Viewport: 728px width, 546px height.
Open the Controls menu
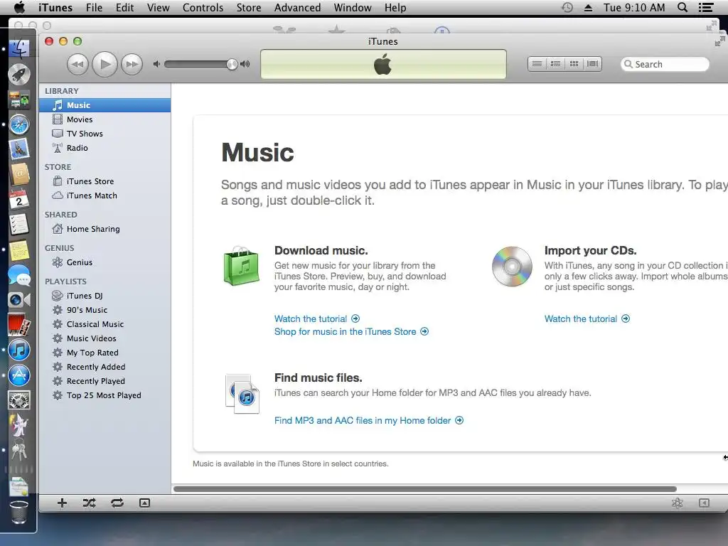click(203, 7)
